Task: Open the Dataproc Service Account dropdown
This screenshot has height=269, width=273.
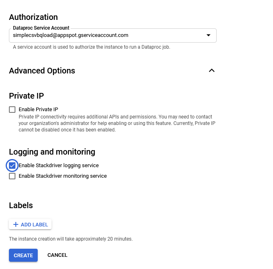Action: pyautogui.click(x=113, y=35)
